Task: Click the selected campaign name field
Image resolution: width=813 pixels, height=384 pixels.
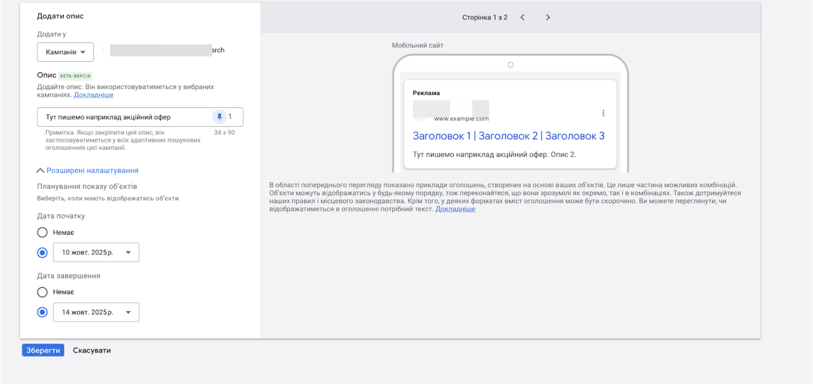Action: click(166, 50)
